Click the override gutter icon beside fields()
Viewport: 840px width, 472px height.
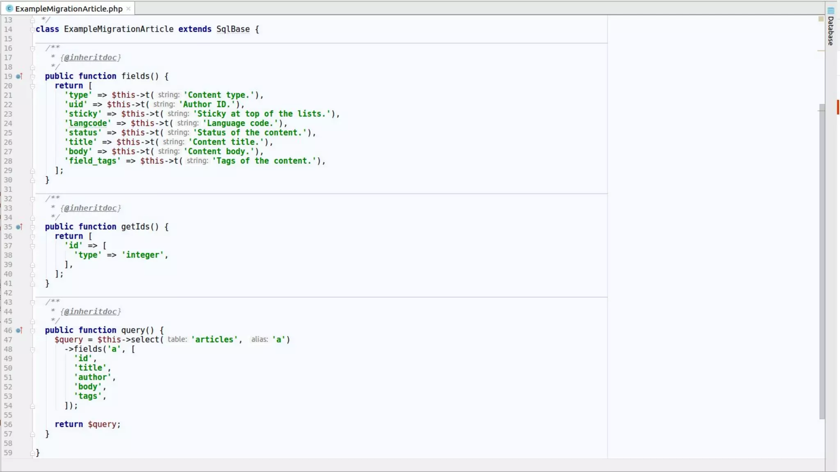tap(19, 77)
